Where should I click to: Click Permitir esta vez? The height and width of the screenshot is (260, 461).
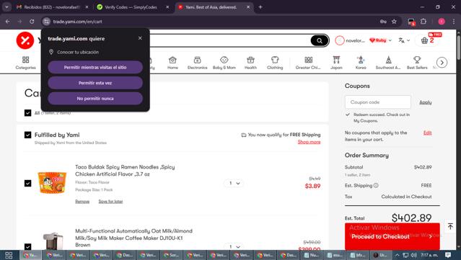click(95, 83)
